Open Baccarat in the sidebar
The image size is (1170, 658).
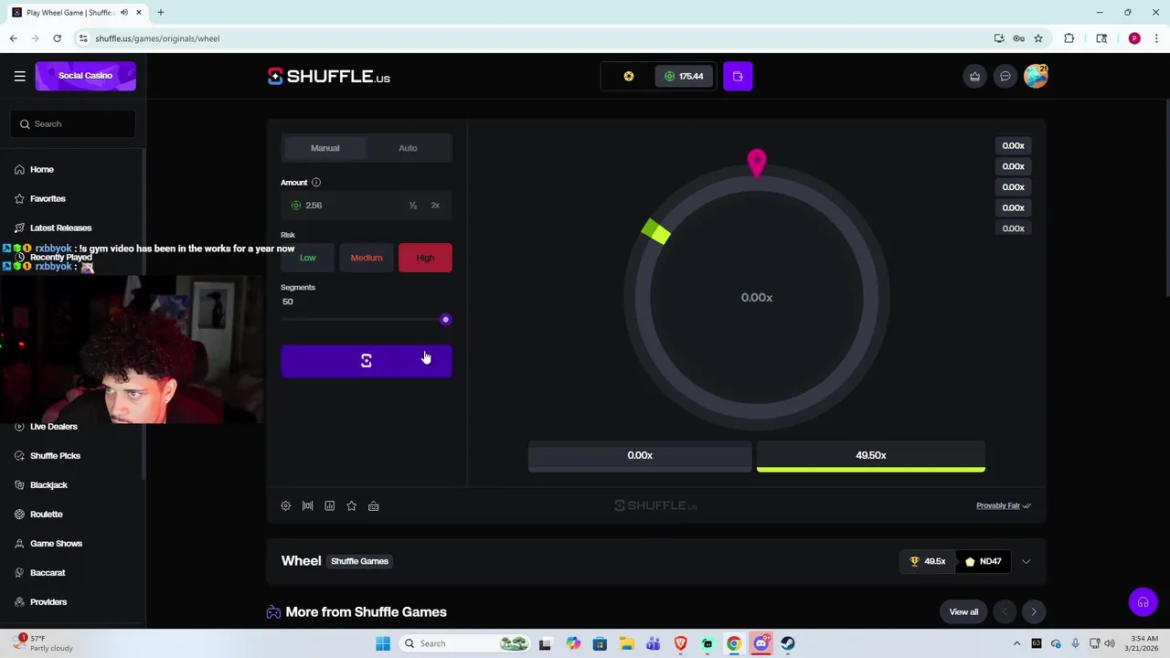pyautogui.click(x=48, y=573)
